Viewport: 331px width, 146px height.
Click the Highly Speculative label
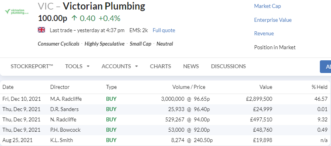tap(104, 44)
